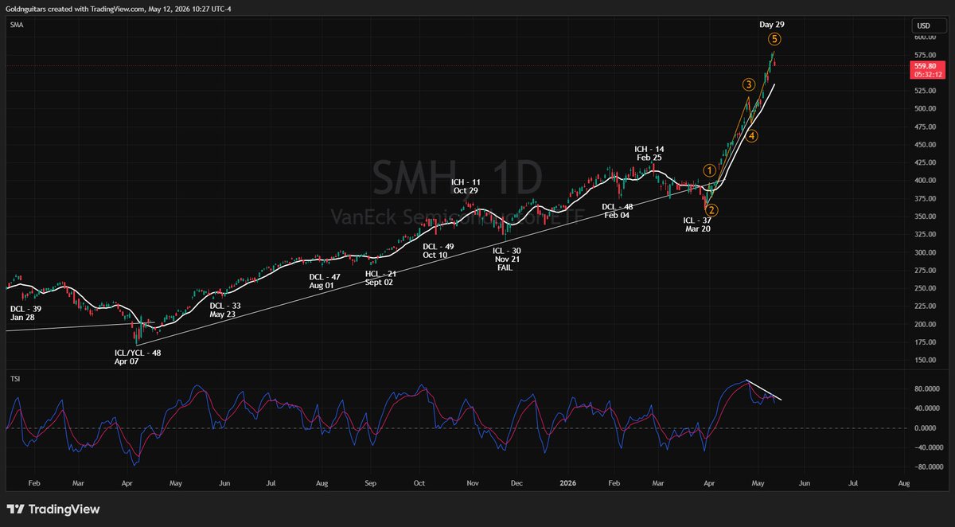Click the 500.00 price axis label
Image resolution: width=955 pixels, height=527 pixels.
(x=925, y=108)
